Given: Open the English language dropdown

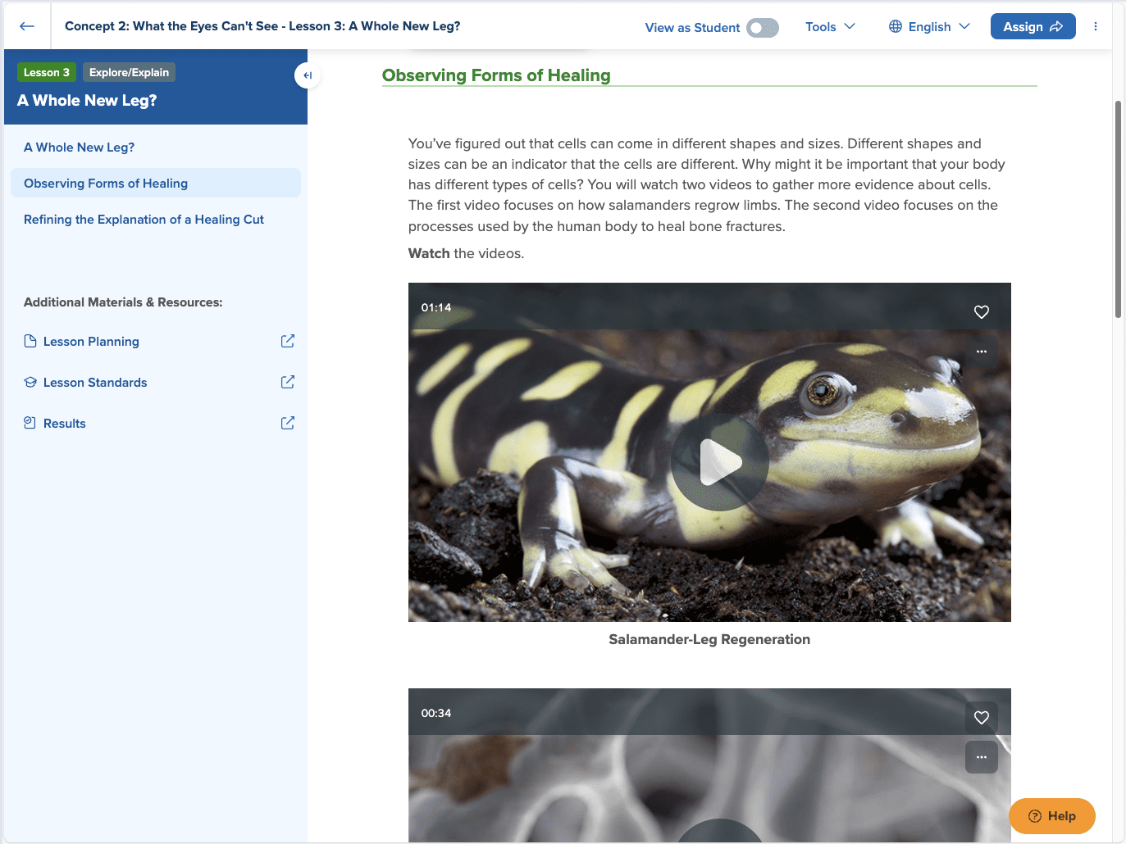Looking at the screenshot, I should (x=929, y=27).
